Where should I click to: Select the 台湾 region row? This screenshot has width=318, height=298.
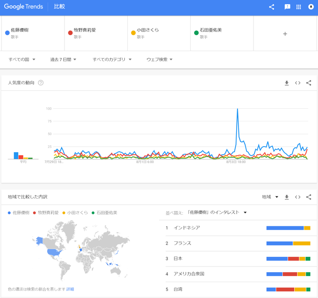(x=238, y=289)
